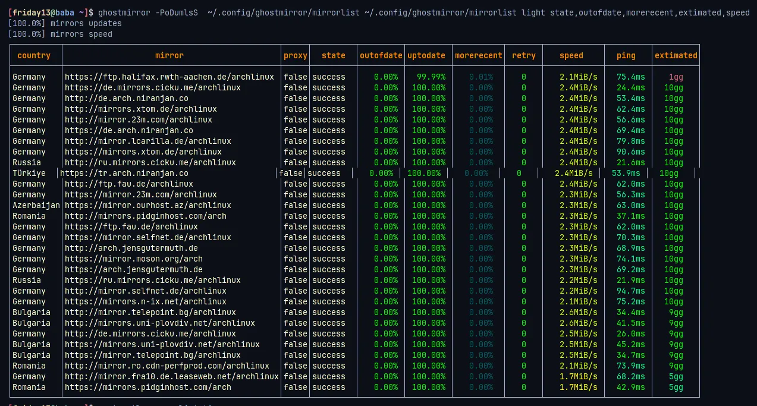Screen dimensions: 757x406
Task: Click the 'uptodate' column header
Action: tap(426, 55)
